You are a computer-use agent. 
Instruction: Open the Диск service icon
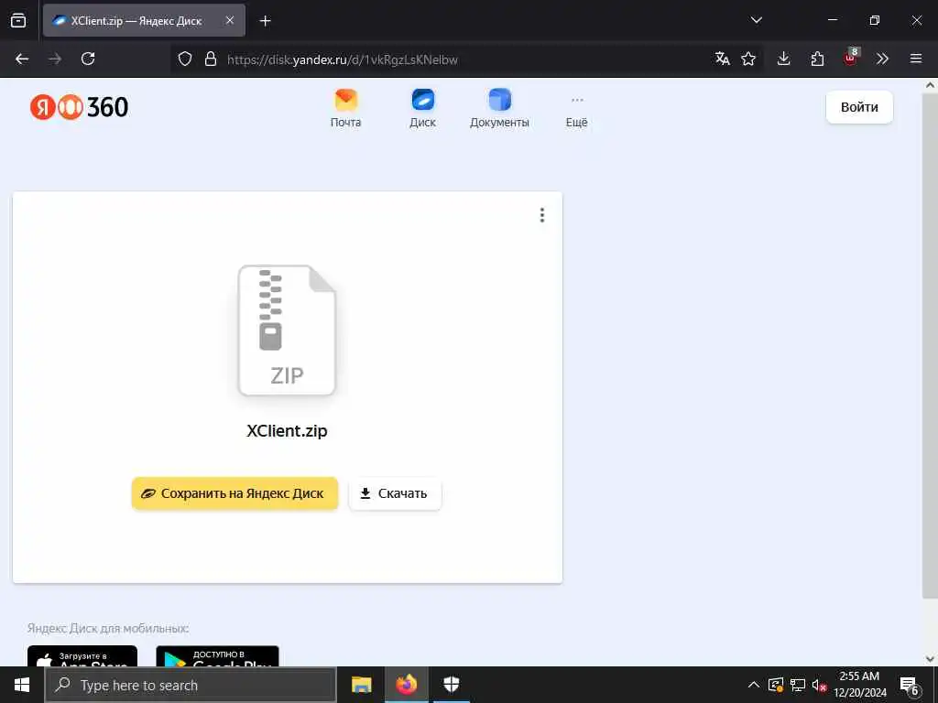[x=423, y=108]
